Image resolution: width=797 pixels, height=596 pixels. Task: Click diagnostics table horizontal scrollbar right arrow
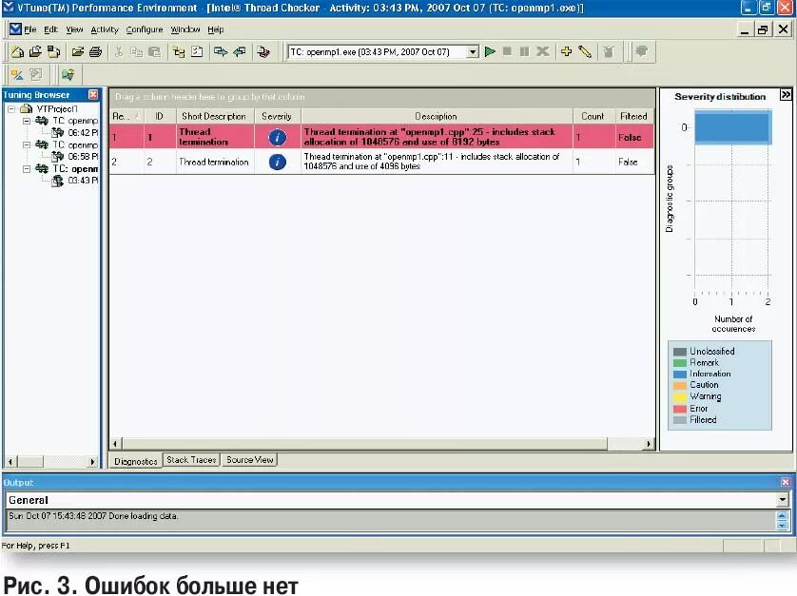point(648,444)
